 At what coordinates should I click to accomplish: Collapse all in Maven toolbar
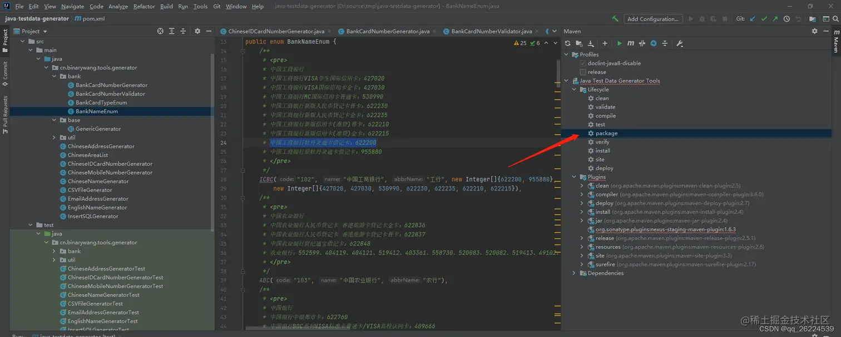(665, 43)
